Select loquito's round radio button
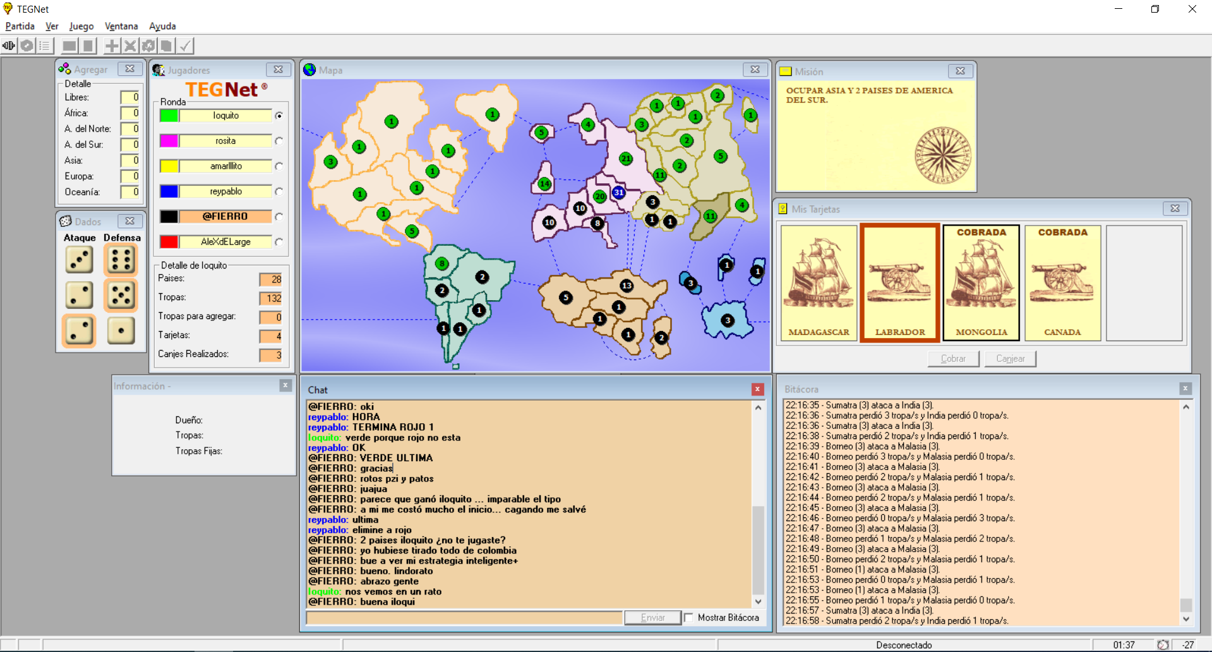Screen dimensions: 1212x652 (279, 116)
